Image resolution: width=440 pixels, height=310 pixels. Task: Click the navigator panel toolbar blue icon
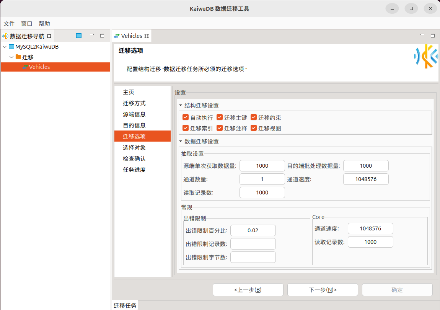click(79, 36)
